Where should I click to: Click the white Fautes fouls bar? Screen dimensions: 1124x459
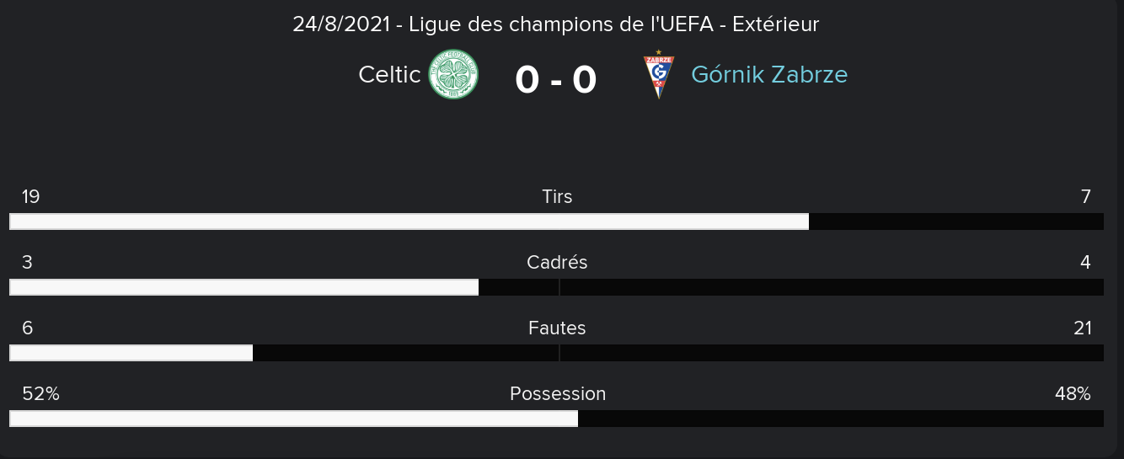point(131,353)
